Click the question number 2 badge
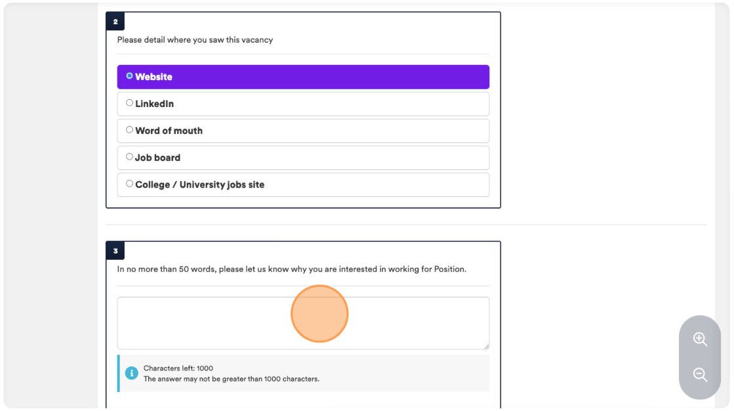Screen dimensions: 734x411 115,22
